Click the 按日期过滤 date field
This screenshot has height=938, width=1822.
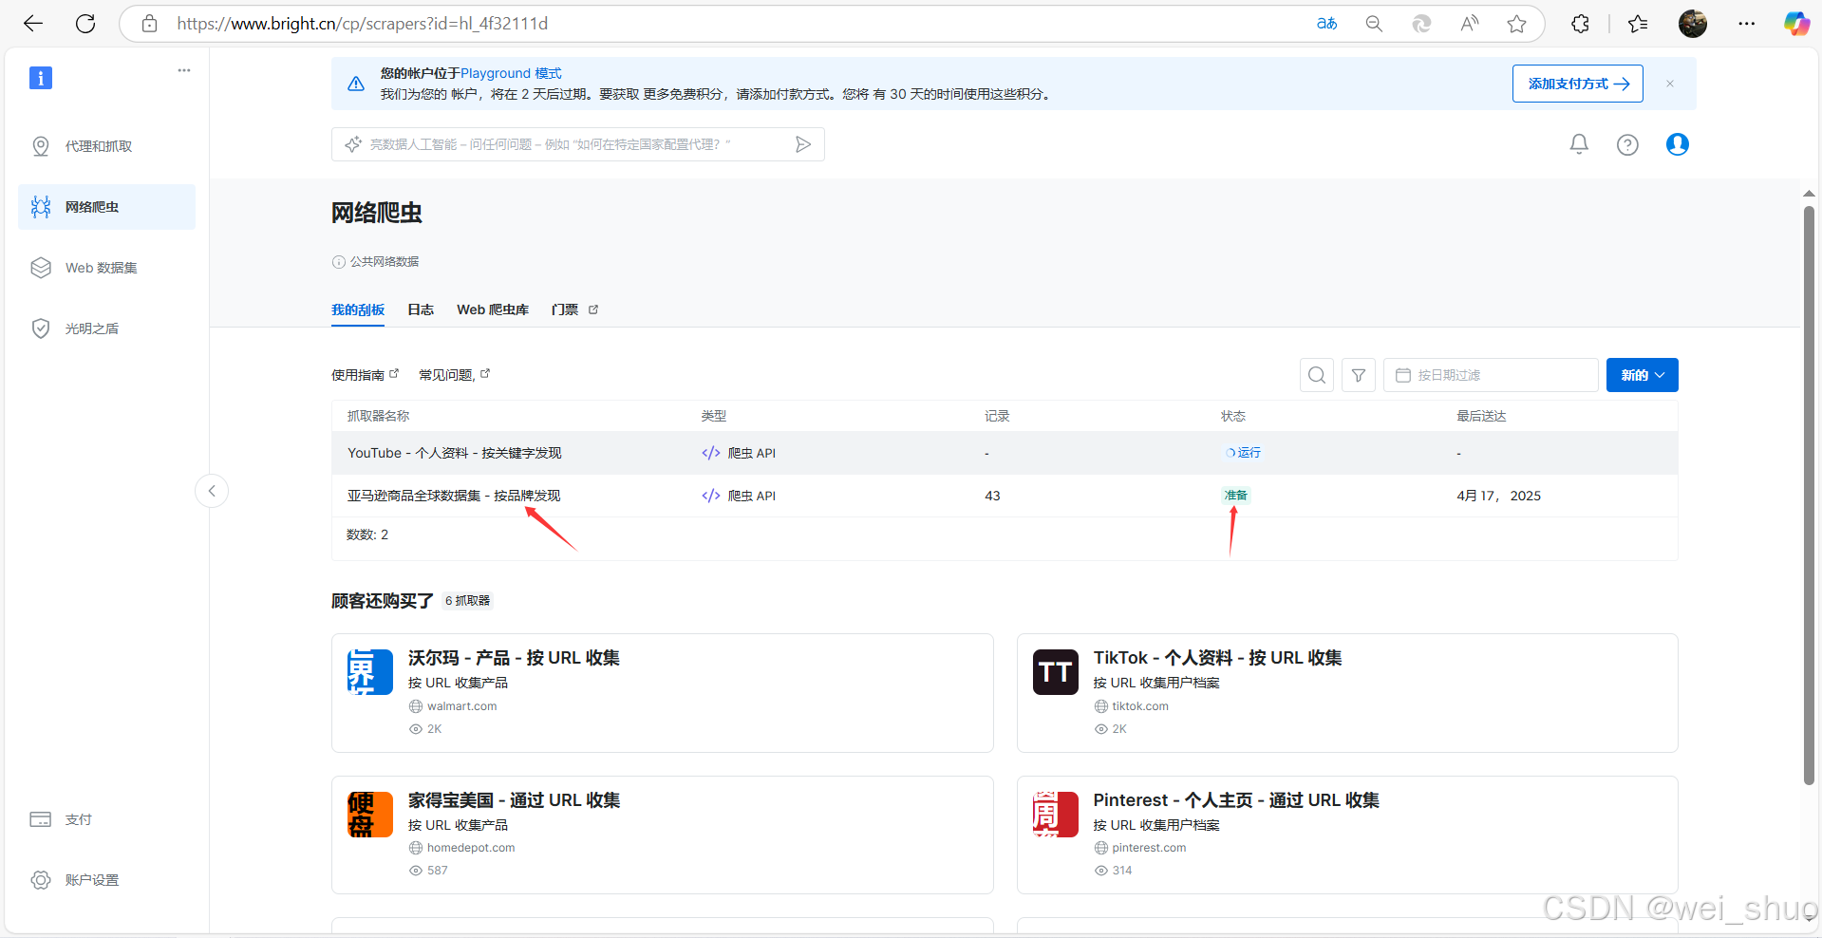[x=1491, y=375]
